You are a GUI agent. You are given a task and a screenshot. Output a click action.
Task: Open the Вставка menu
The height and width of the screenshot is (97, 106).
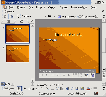[41, 7]
